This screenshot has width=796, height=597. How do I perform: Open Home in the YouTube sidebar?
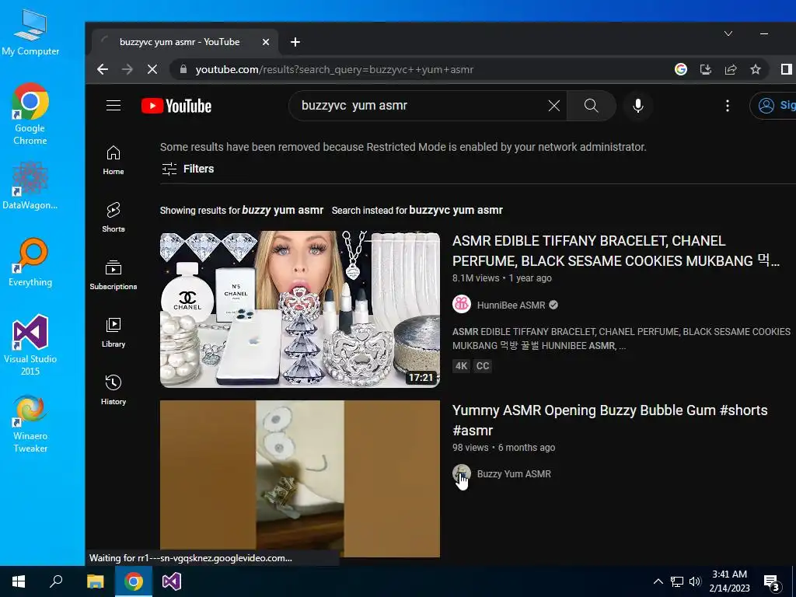(113, 160)
